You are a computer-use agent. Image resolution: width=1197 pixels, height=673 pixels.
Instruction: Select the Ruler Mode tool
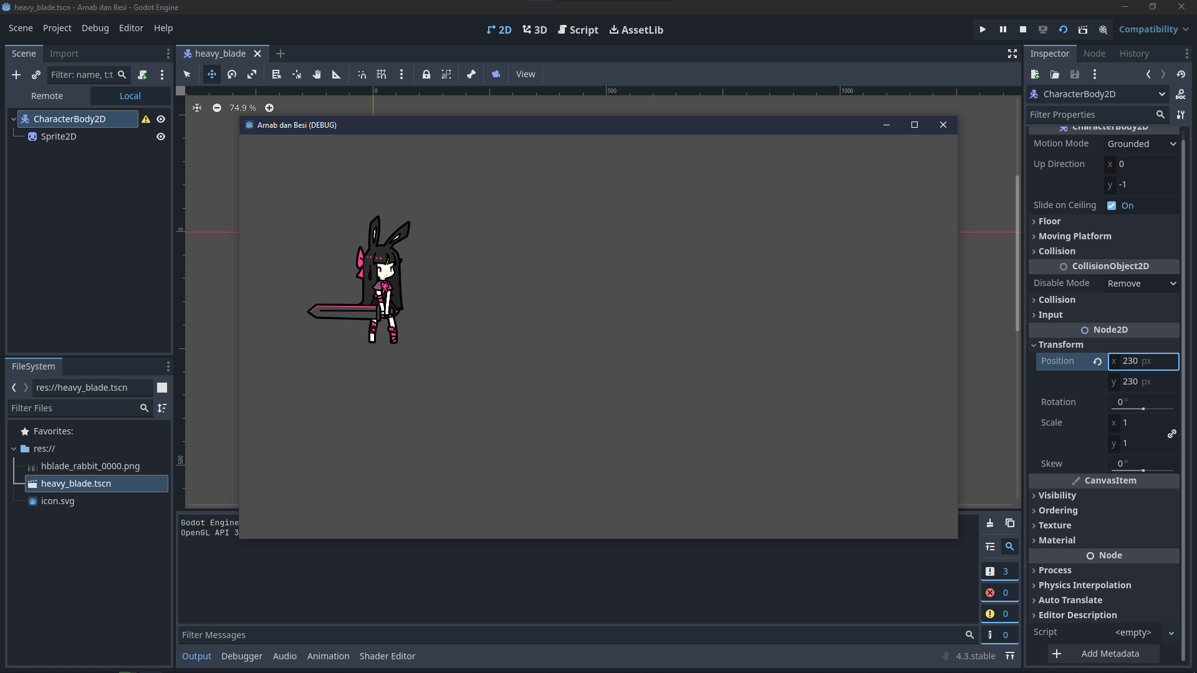(x=337, y=74)
